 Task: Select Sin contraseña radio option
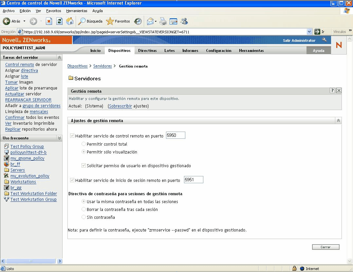pos(84,217)
